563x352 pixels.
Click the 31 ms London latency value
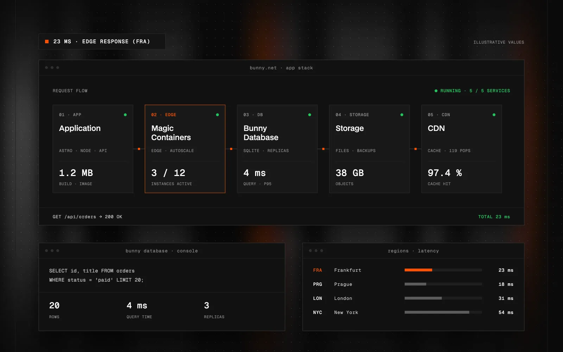(506, 298)
